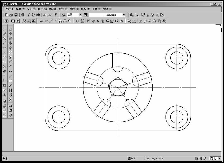Screen dimensions: 224x163
Task: Open the Help question mark icon
Action: (x=56, y=15)
